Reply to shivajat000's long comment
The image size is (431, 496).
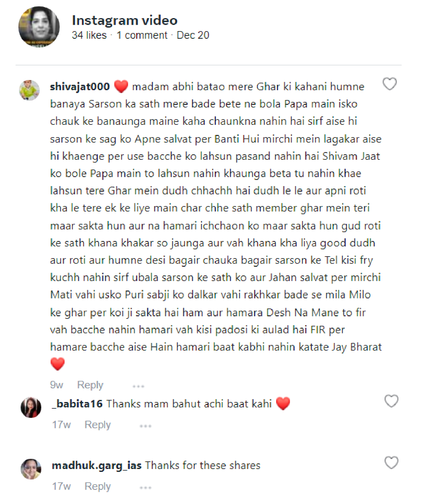[90, 385]
